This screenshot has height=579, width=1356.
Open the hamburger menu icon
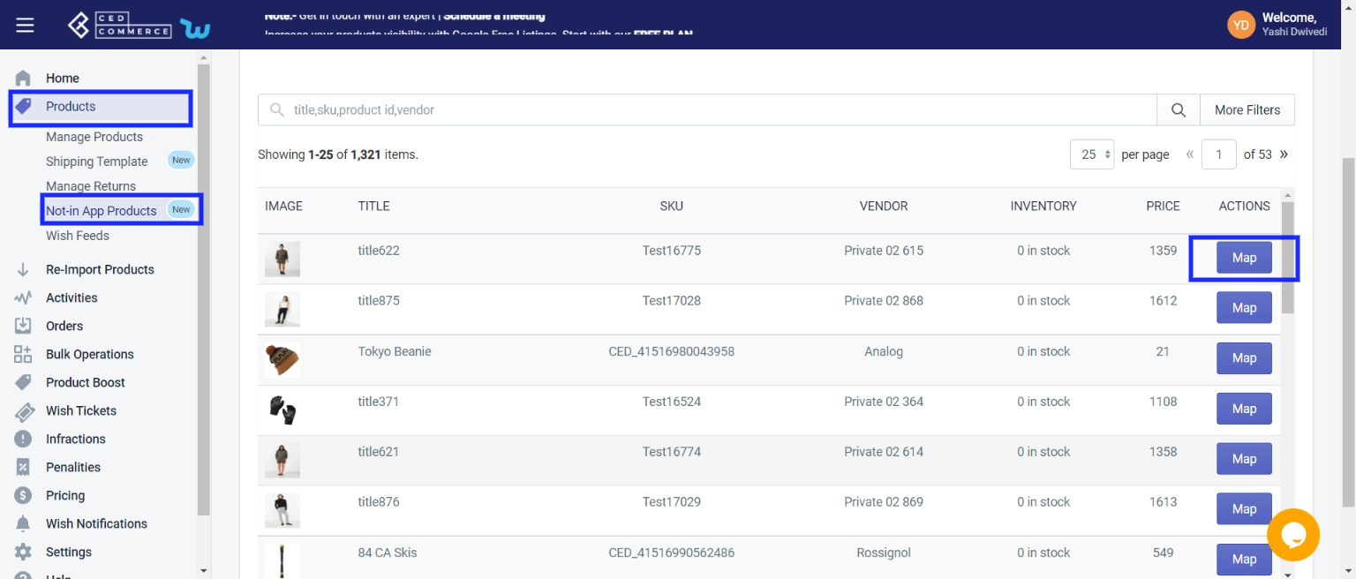tap(25, 26)
